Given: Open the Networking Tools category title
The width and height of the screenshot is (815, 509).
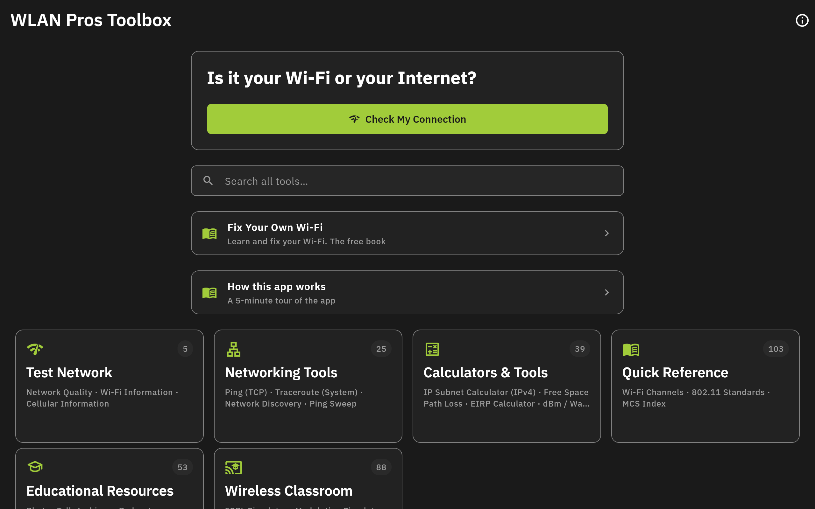Looking at the screenshot, I should [x=281, y=373].
